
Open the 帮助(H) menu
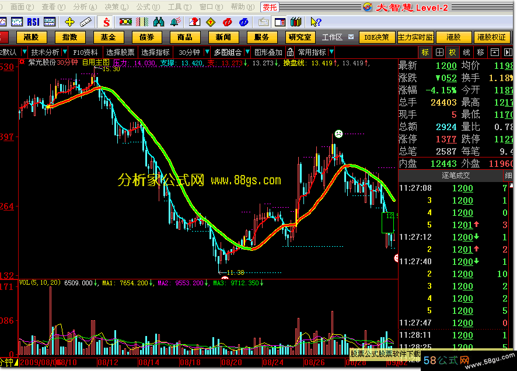[x=243, y=7]
